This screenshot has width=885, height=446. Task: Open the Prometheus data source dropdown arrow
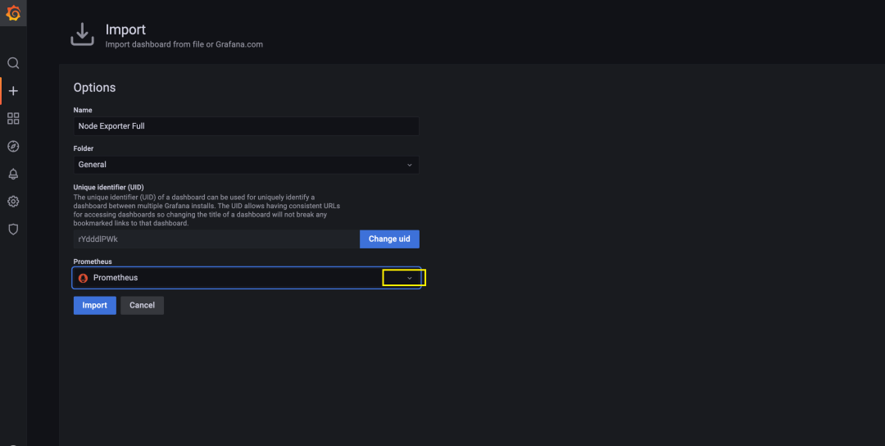[410, 278]
